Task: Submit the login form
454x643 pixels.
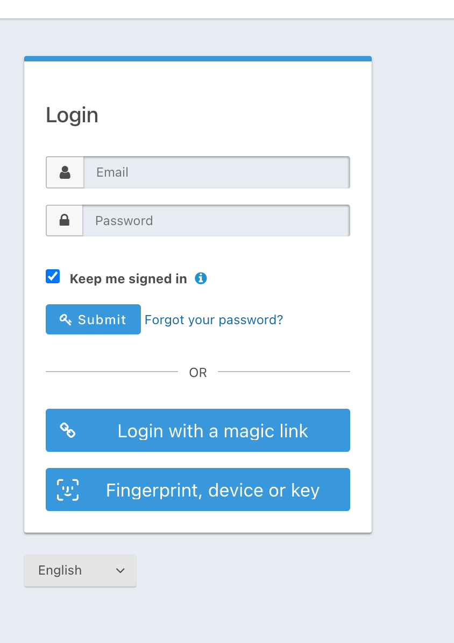Action: [93, 319]
